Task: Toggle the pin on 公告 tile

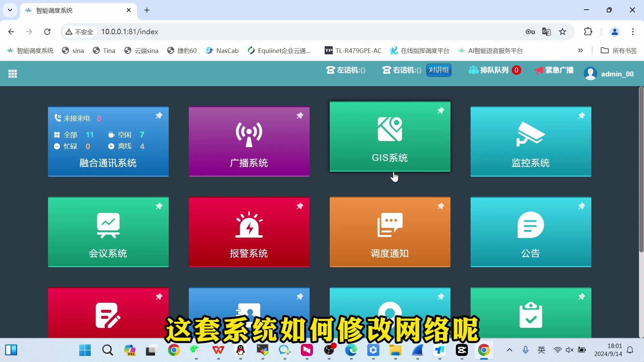Action: [582, 206]
